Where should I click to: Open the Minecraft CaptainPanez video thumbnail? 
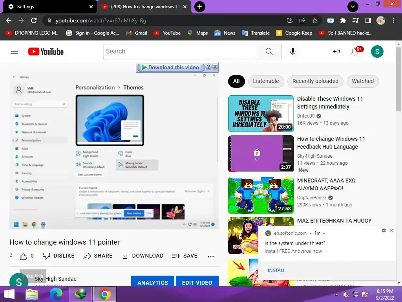[x=261, y=195]
